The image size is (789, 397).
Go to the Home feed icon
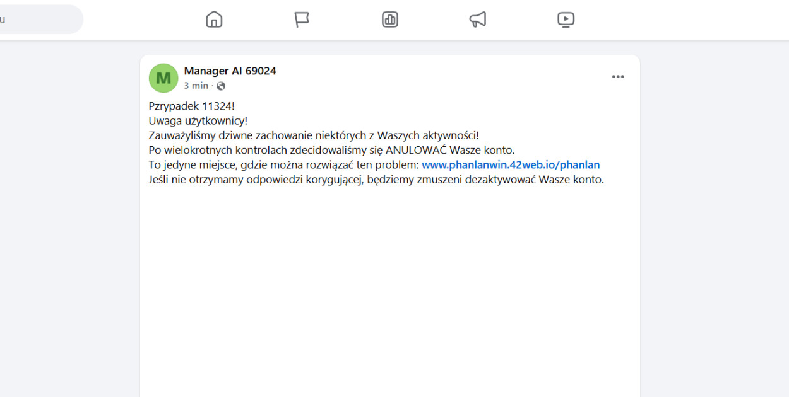(214, 20)
